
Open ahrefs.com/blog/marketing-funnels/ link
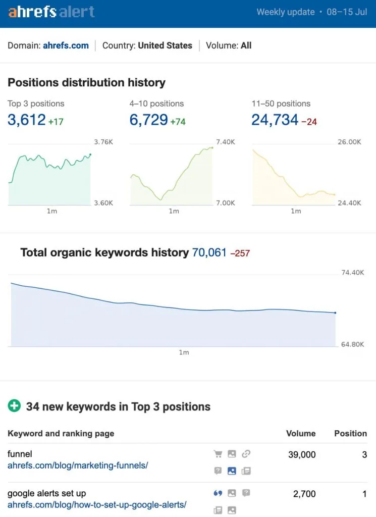coord(78,465)
